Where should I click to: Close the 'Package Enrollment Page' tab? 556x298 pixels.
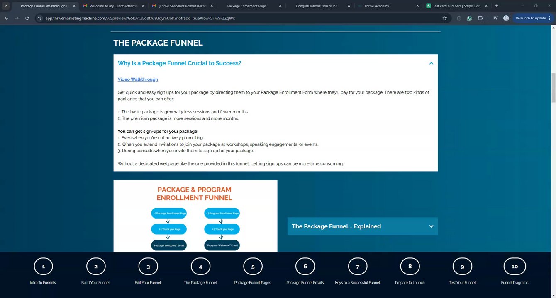(280, 6)
